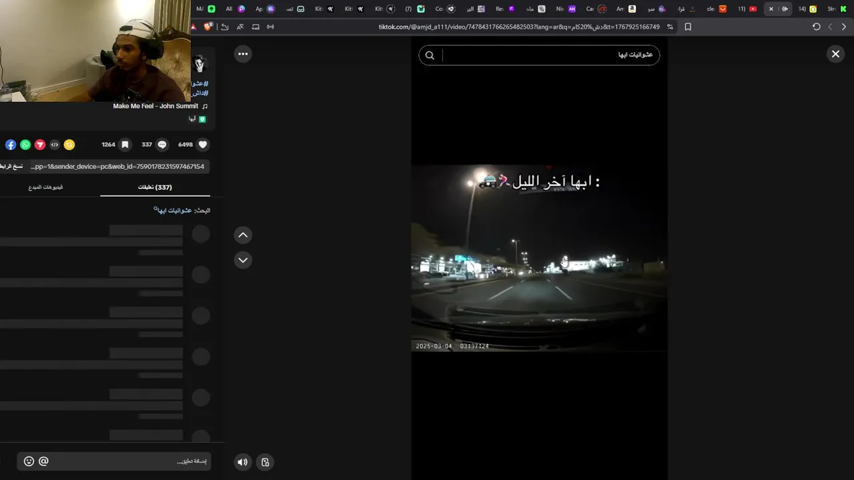
Task: Bookmark this page in the address bar
Action: point(688,27)
